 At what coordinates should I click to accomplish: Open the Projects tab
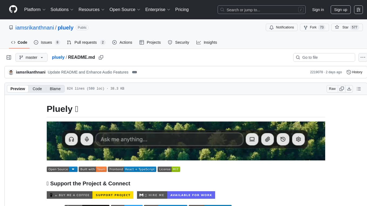coord(150,42)
